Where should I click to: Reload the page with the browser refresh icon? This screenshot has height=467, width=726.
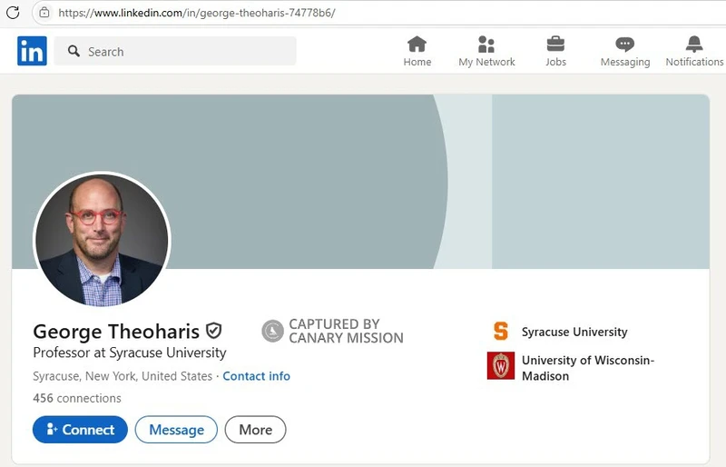13,13
